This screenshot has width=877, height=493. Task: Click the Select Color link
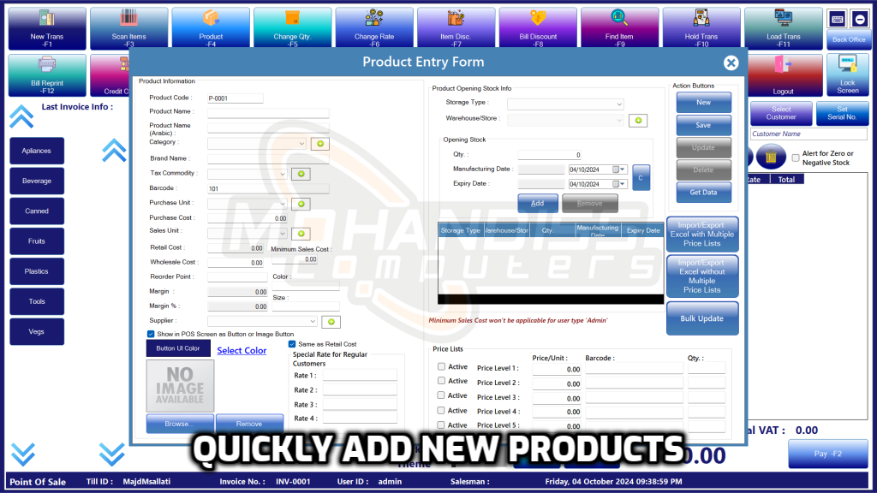(243, 349)
